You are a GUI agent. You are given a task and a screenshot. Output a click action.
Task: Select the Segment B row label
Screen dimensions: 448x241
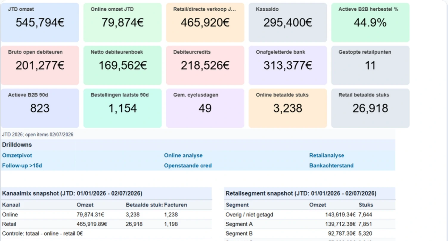point(239,234)
